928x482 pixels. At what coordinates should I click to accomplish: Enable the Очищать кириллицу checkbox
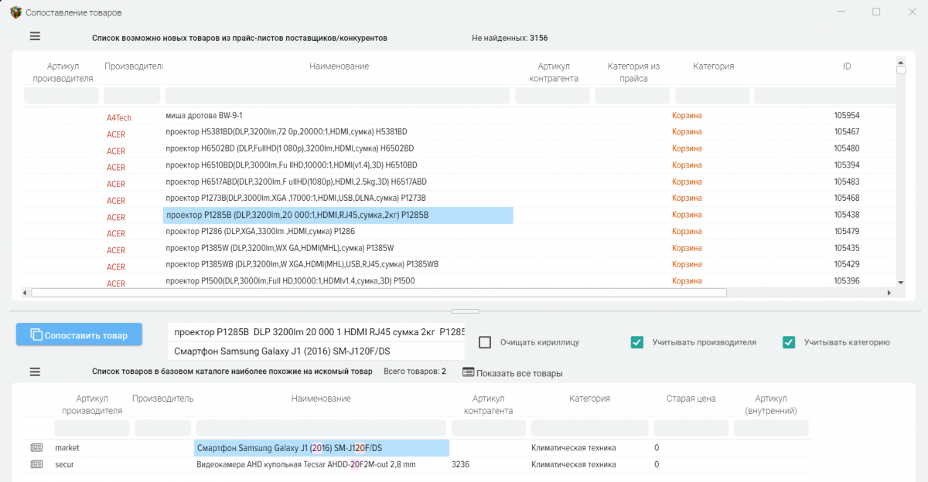pyautogui.click(x=485, y=342)
